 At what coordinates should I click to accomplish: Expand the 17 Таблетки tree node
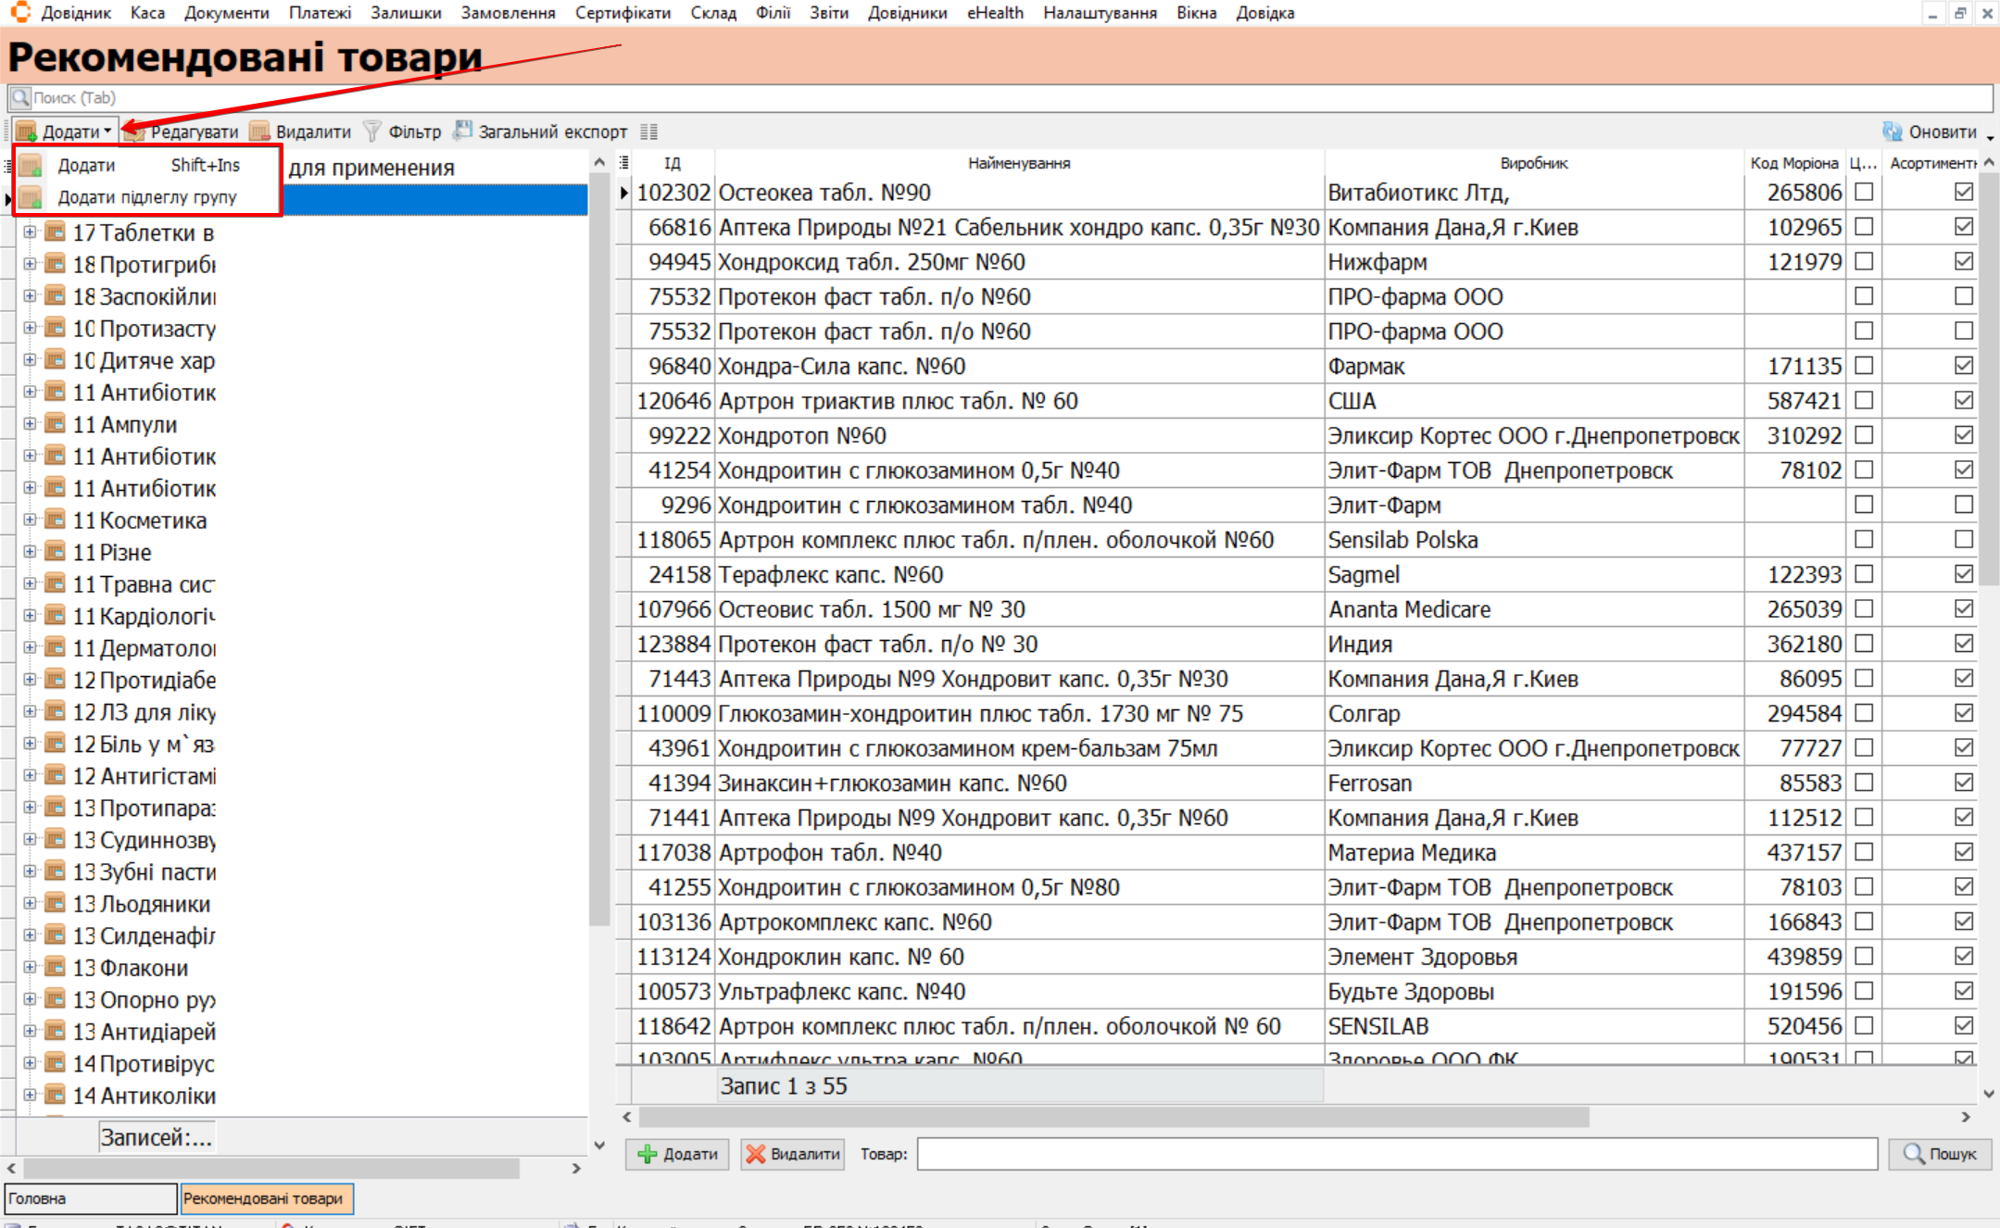coord(30,232)
